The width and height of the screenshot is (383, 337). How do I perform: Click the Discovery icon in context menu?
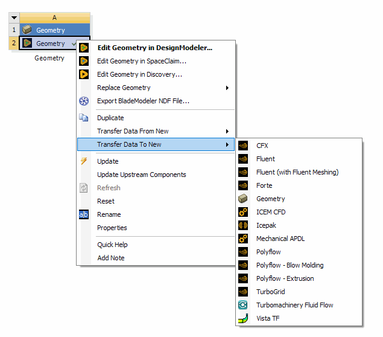pyautogui.click(x=84, y=74)
